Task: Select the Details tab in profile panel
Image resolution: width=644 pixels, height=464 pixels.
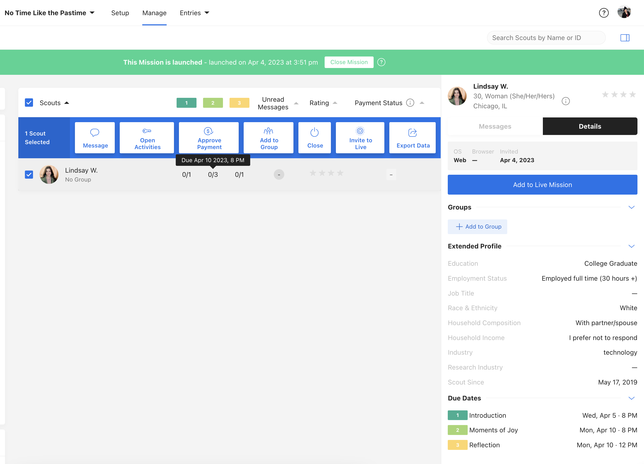Action: pyautogui.click(x=590, y=126)
